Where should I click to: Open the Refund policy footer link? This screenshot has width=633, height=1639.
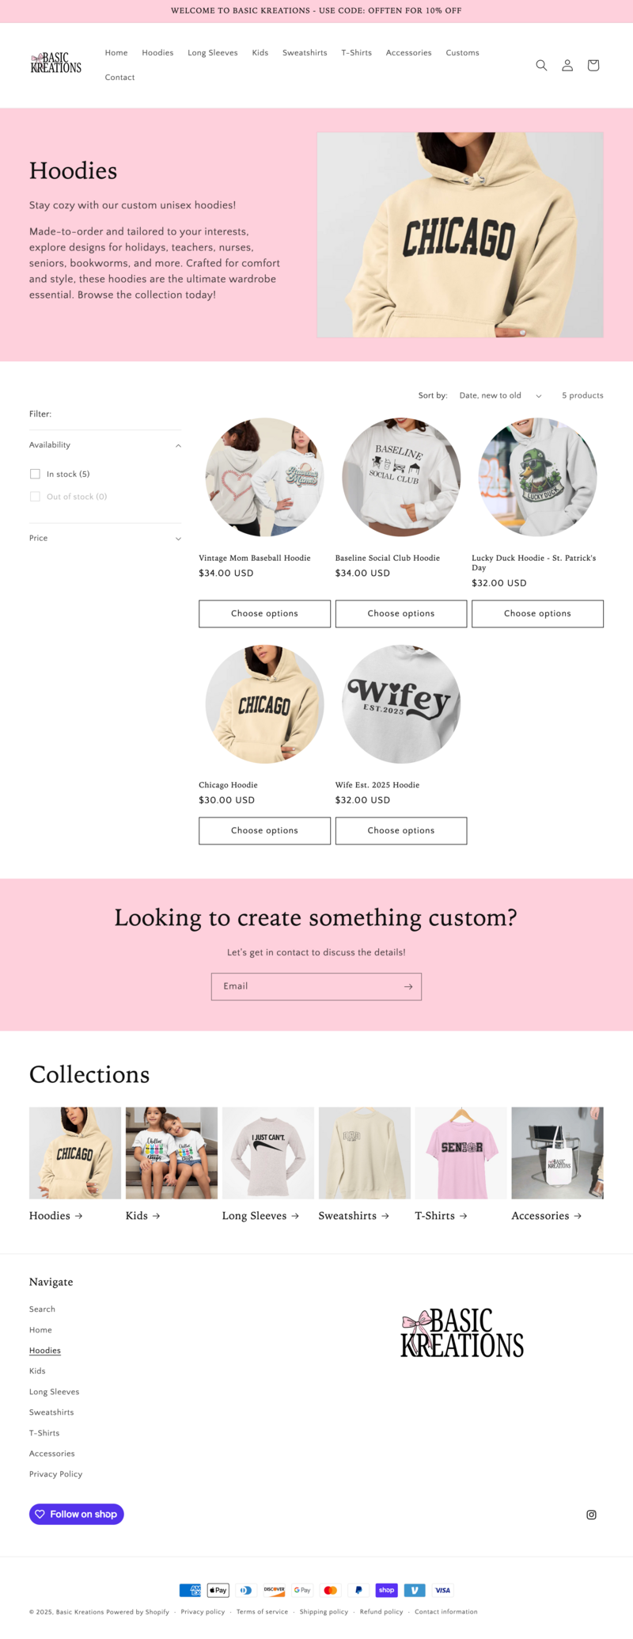tap(381, 1611)
